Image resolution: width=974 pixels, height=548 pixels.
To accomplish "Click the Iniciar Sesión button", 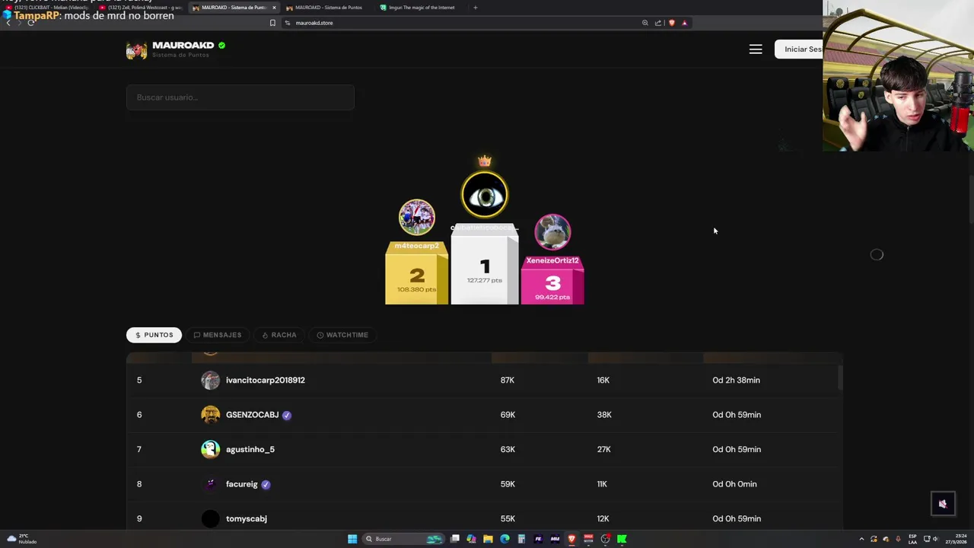I will pos(799,49).
